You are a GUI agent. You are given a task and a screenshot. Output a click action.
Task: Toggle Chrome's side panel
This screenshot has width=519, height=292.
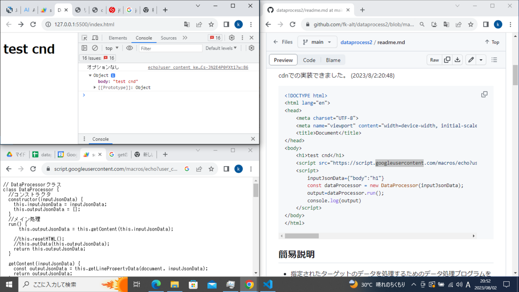(x=226, y=25)
